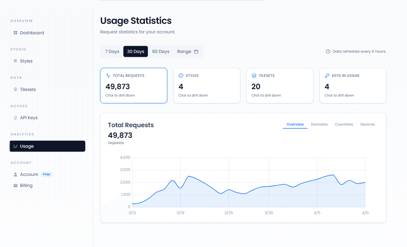Click the Dashboard grid icon in sidebar
The image size is (407, 247).
click(16, 33)
